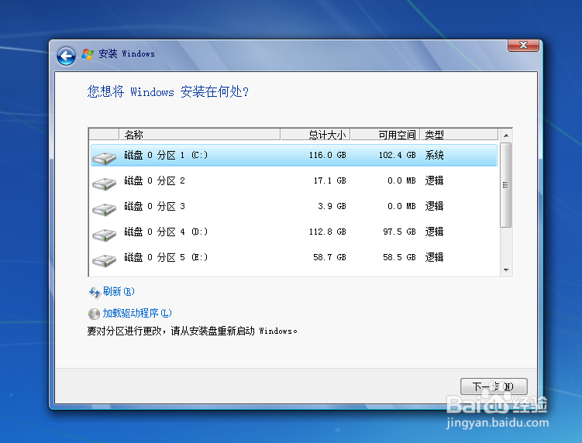582x443 pixels.
Task: Click drive icon for 磁盘 0 分区 2
Action: tap(105, 184)
